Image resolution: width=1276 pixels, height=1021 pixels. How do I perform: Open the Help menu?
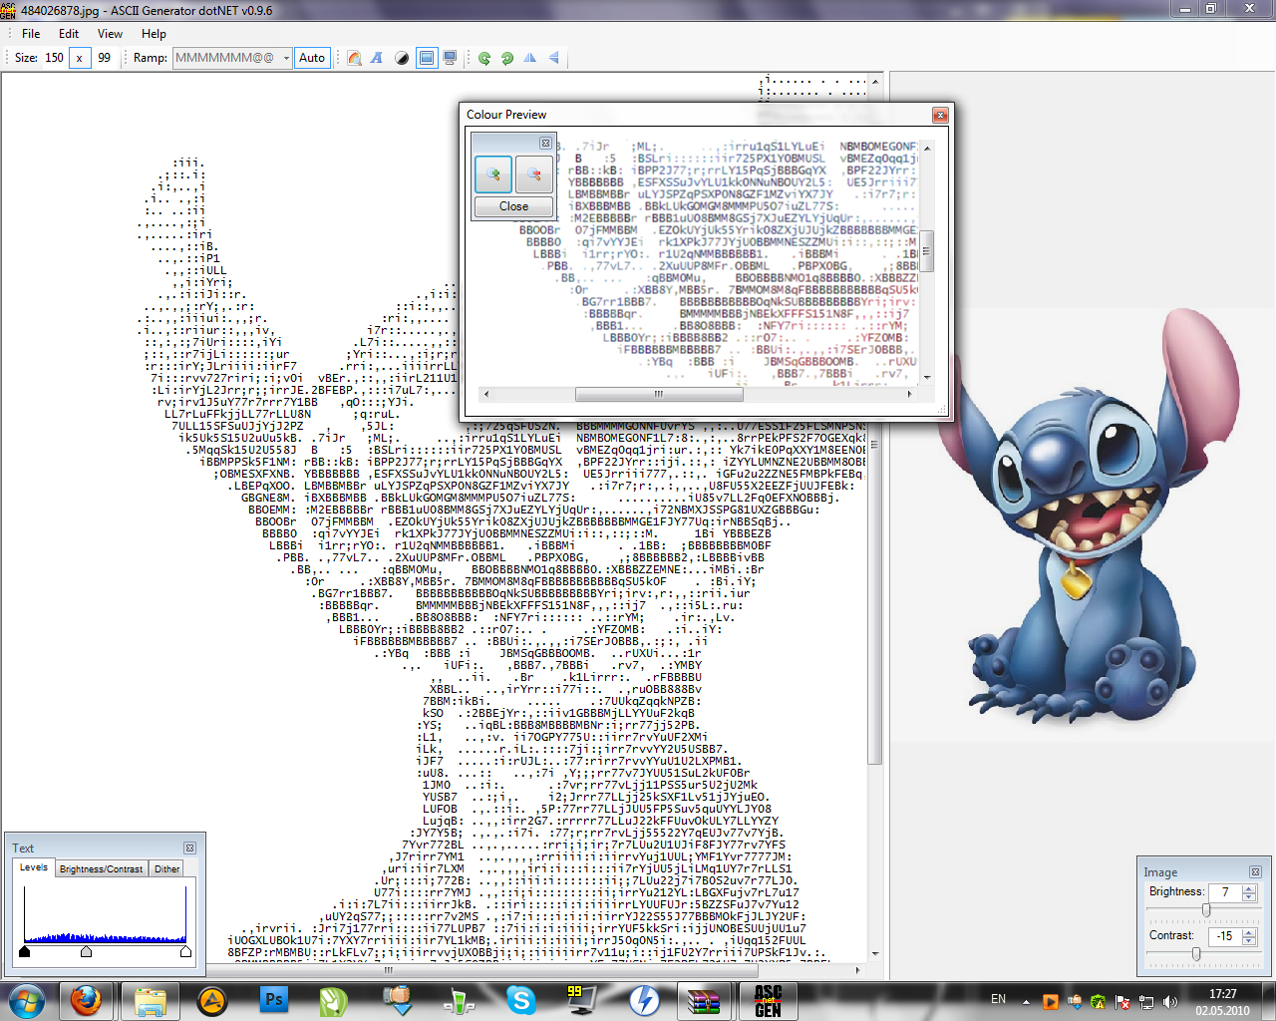click(154, 33)
